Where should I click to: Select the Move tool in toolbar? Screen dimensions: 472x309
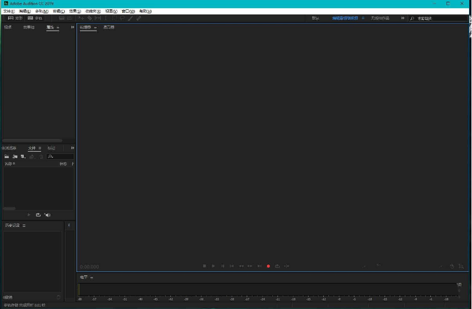pos(81,19)
